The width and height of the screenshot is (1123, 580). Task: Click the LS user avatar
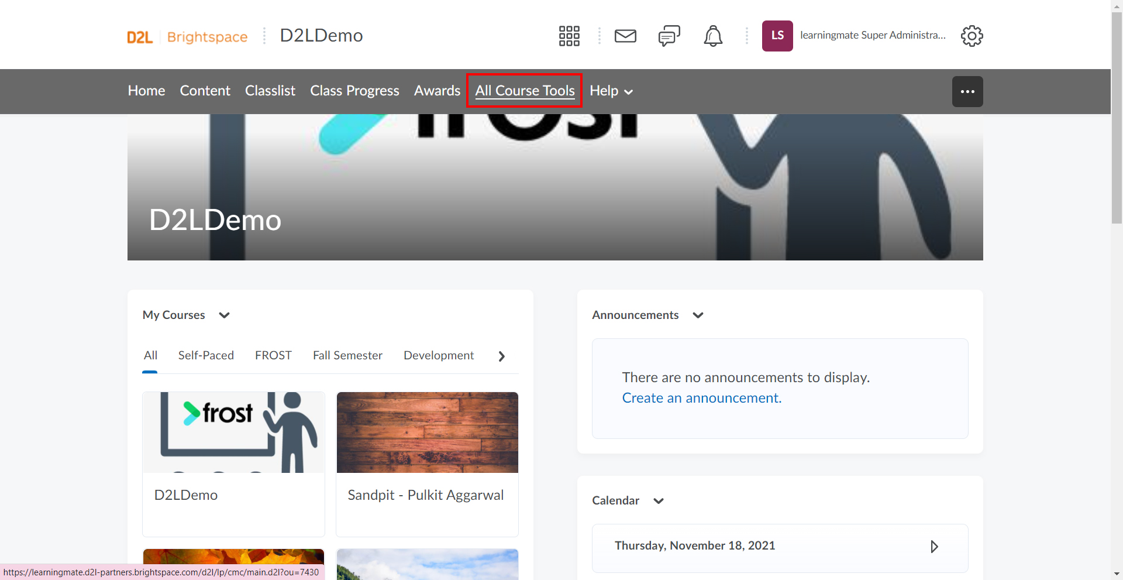tap(777, 36)
